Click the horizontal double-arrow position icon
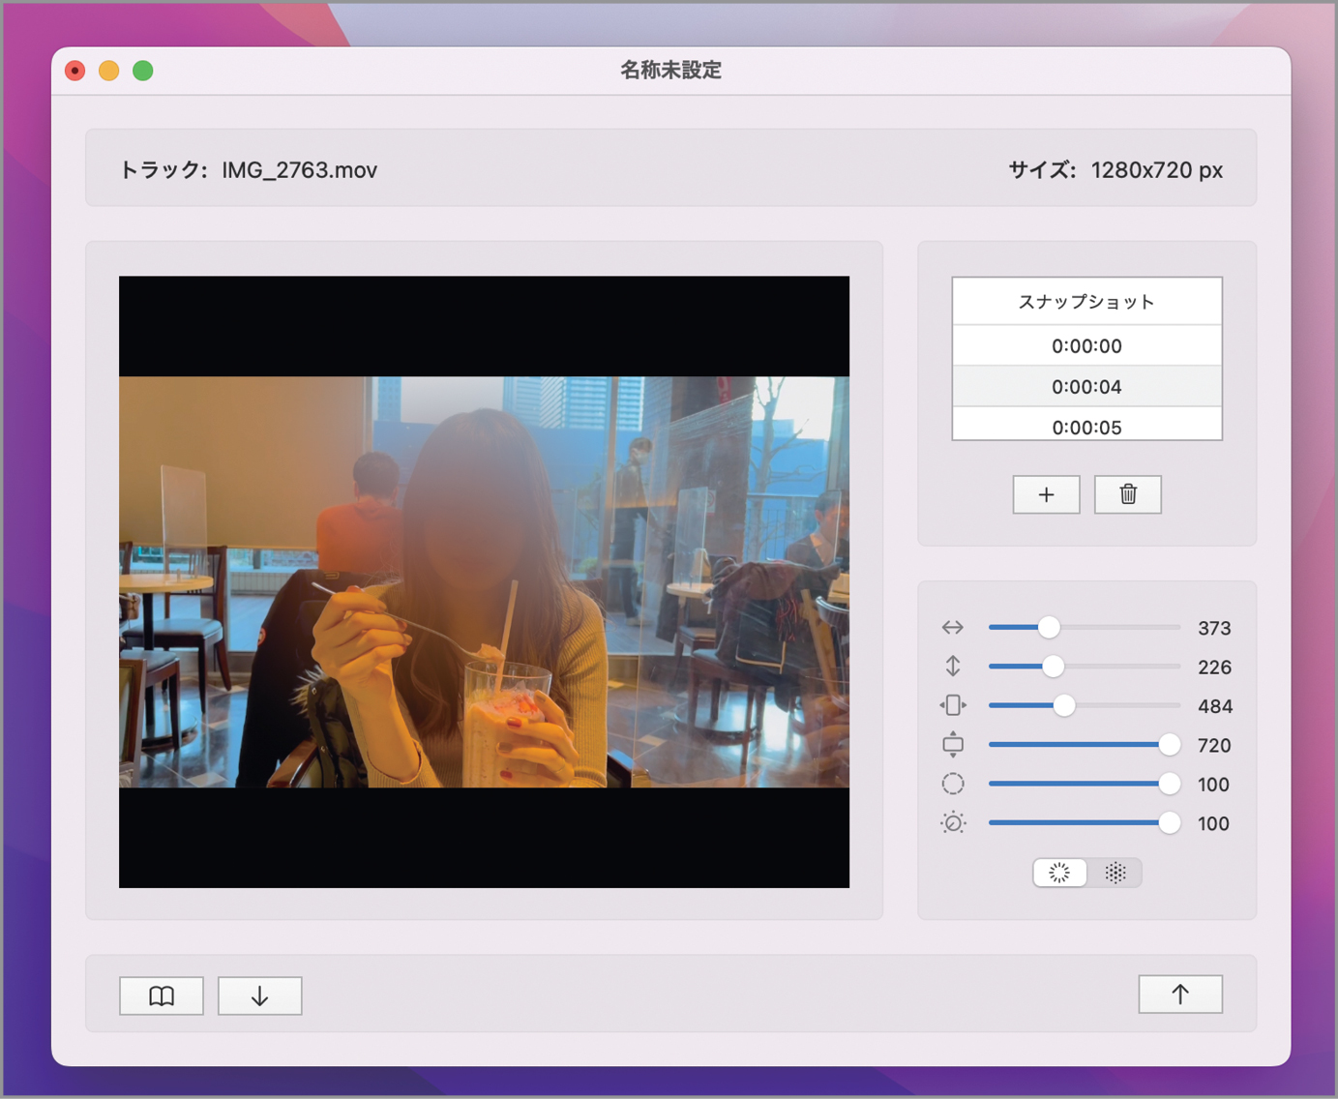 (953, 628)
